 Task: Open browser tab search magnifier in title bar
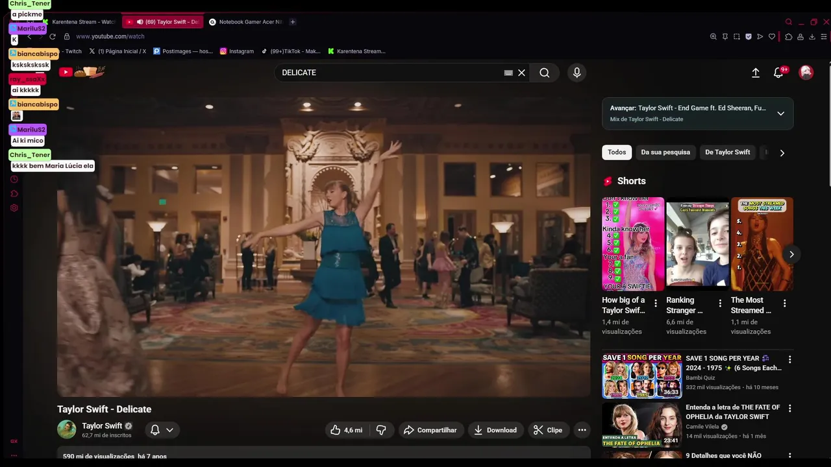[x=789, y=22]
